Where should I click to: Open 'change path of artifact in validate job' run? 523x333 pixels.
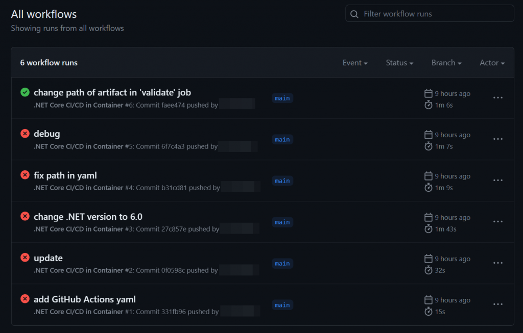[112, 92]
